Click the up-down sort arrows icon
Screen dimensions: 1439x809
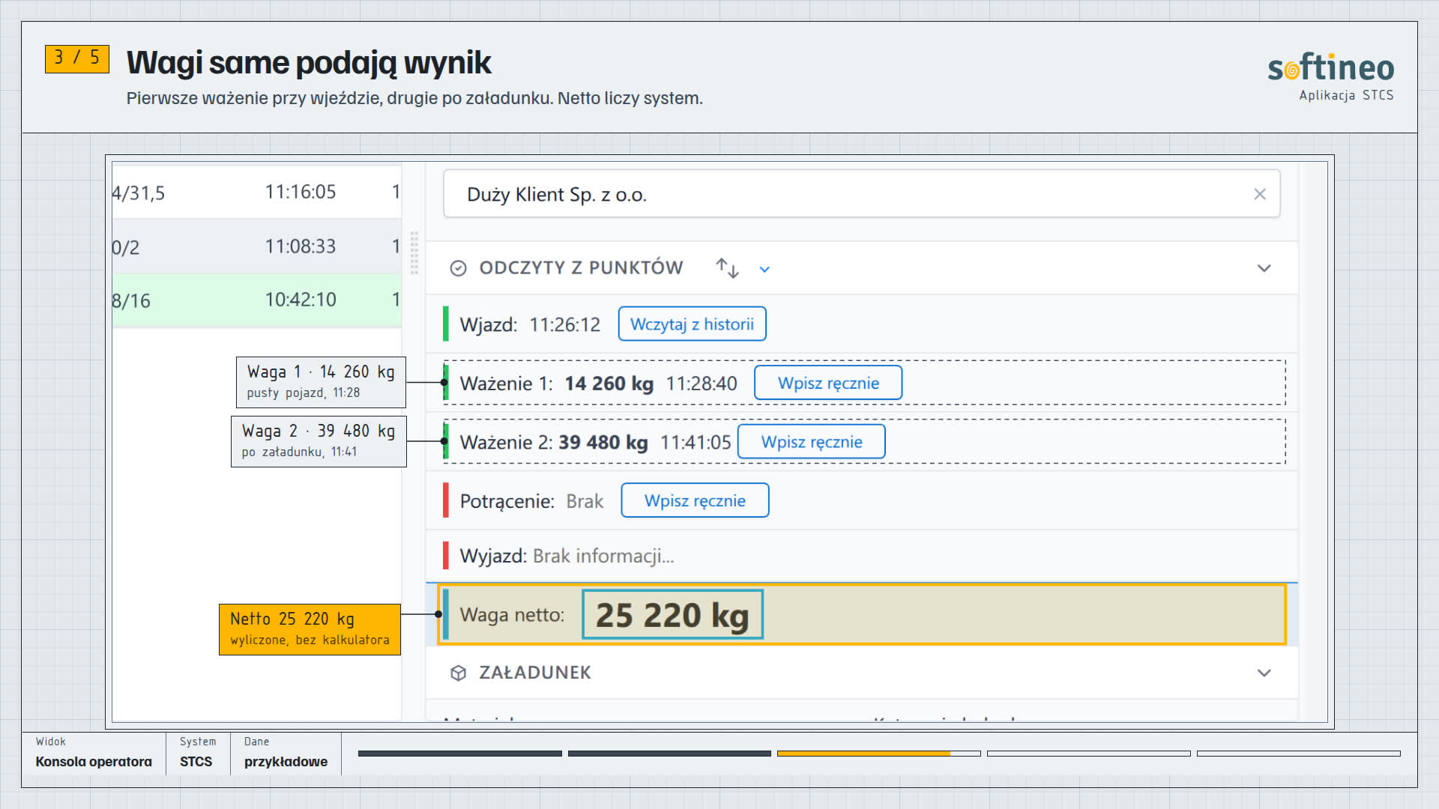727,268
